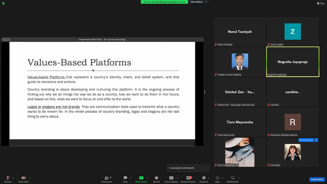Screen dimensions: 327x184
Task: Open share options arrow beside Share Screen
Action: tap(148, 178)
